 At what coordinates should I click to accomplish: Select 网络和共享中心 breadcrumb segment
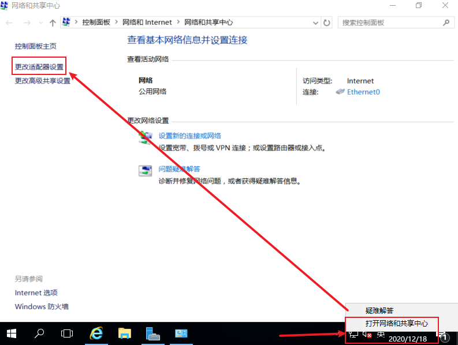(208, 22)
